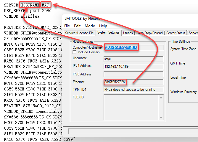Screen dimensions: 198x142
Task: Open the File menu in LMTOOLS
Action: 67,26
